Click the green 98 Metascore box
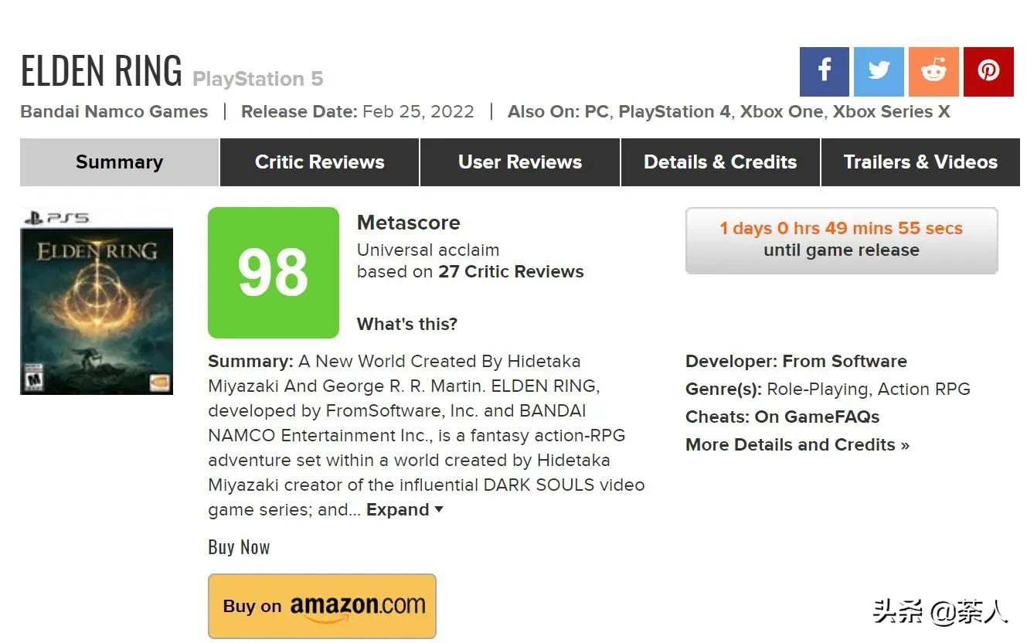The image size is (1027, 643). click(273, 273)
